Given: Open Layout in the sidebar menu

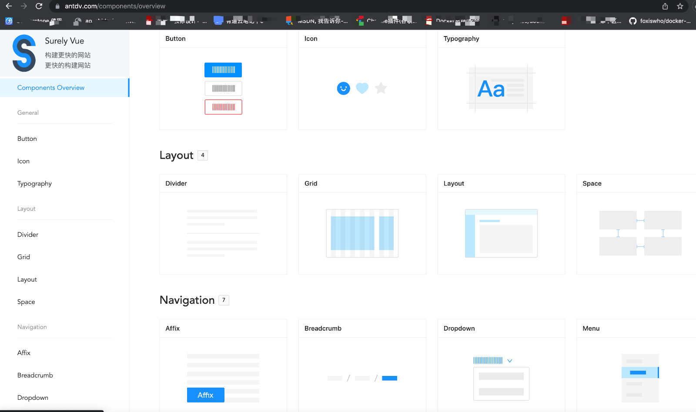Looking at the screenshot, I should [x=27, y=279].
